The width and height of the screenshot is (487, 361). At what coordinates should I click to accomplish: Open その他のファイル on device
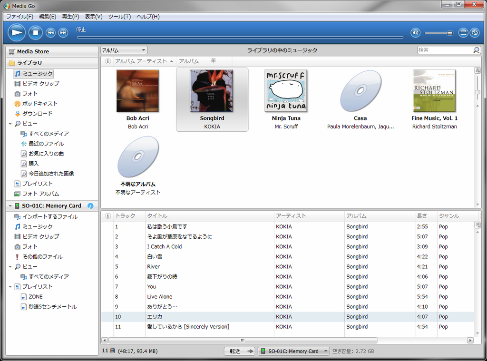pyautogui.click(x=39, y=257)
